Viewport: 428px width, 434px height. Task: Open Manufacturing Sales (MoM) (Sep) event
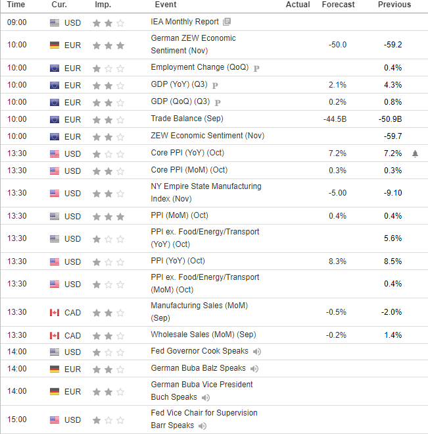point(199,312)
